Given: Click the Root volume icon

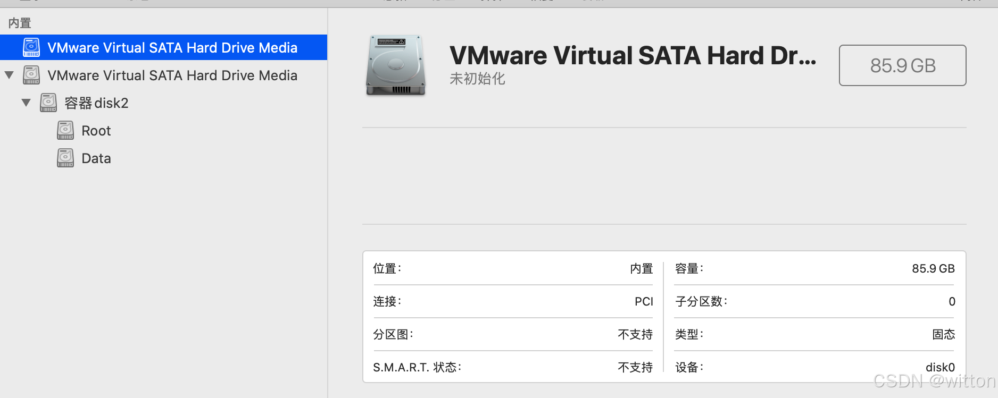Looking at the screenshot, I should [65, 130].
